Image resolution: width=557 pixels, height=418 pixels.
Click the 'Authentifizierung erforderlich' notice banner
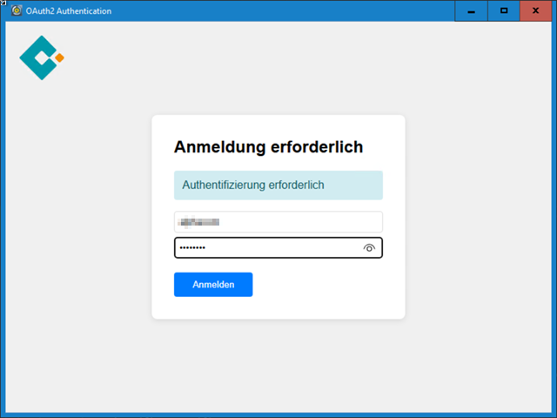coord(278,185)
